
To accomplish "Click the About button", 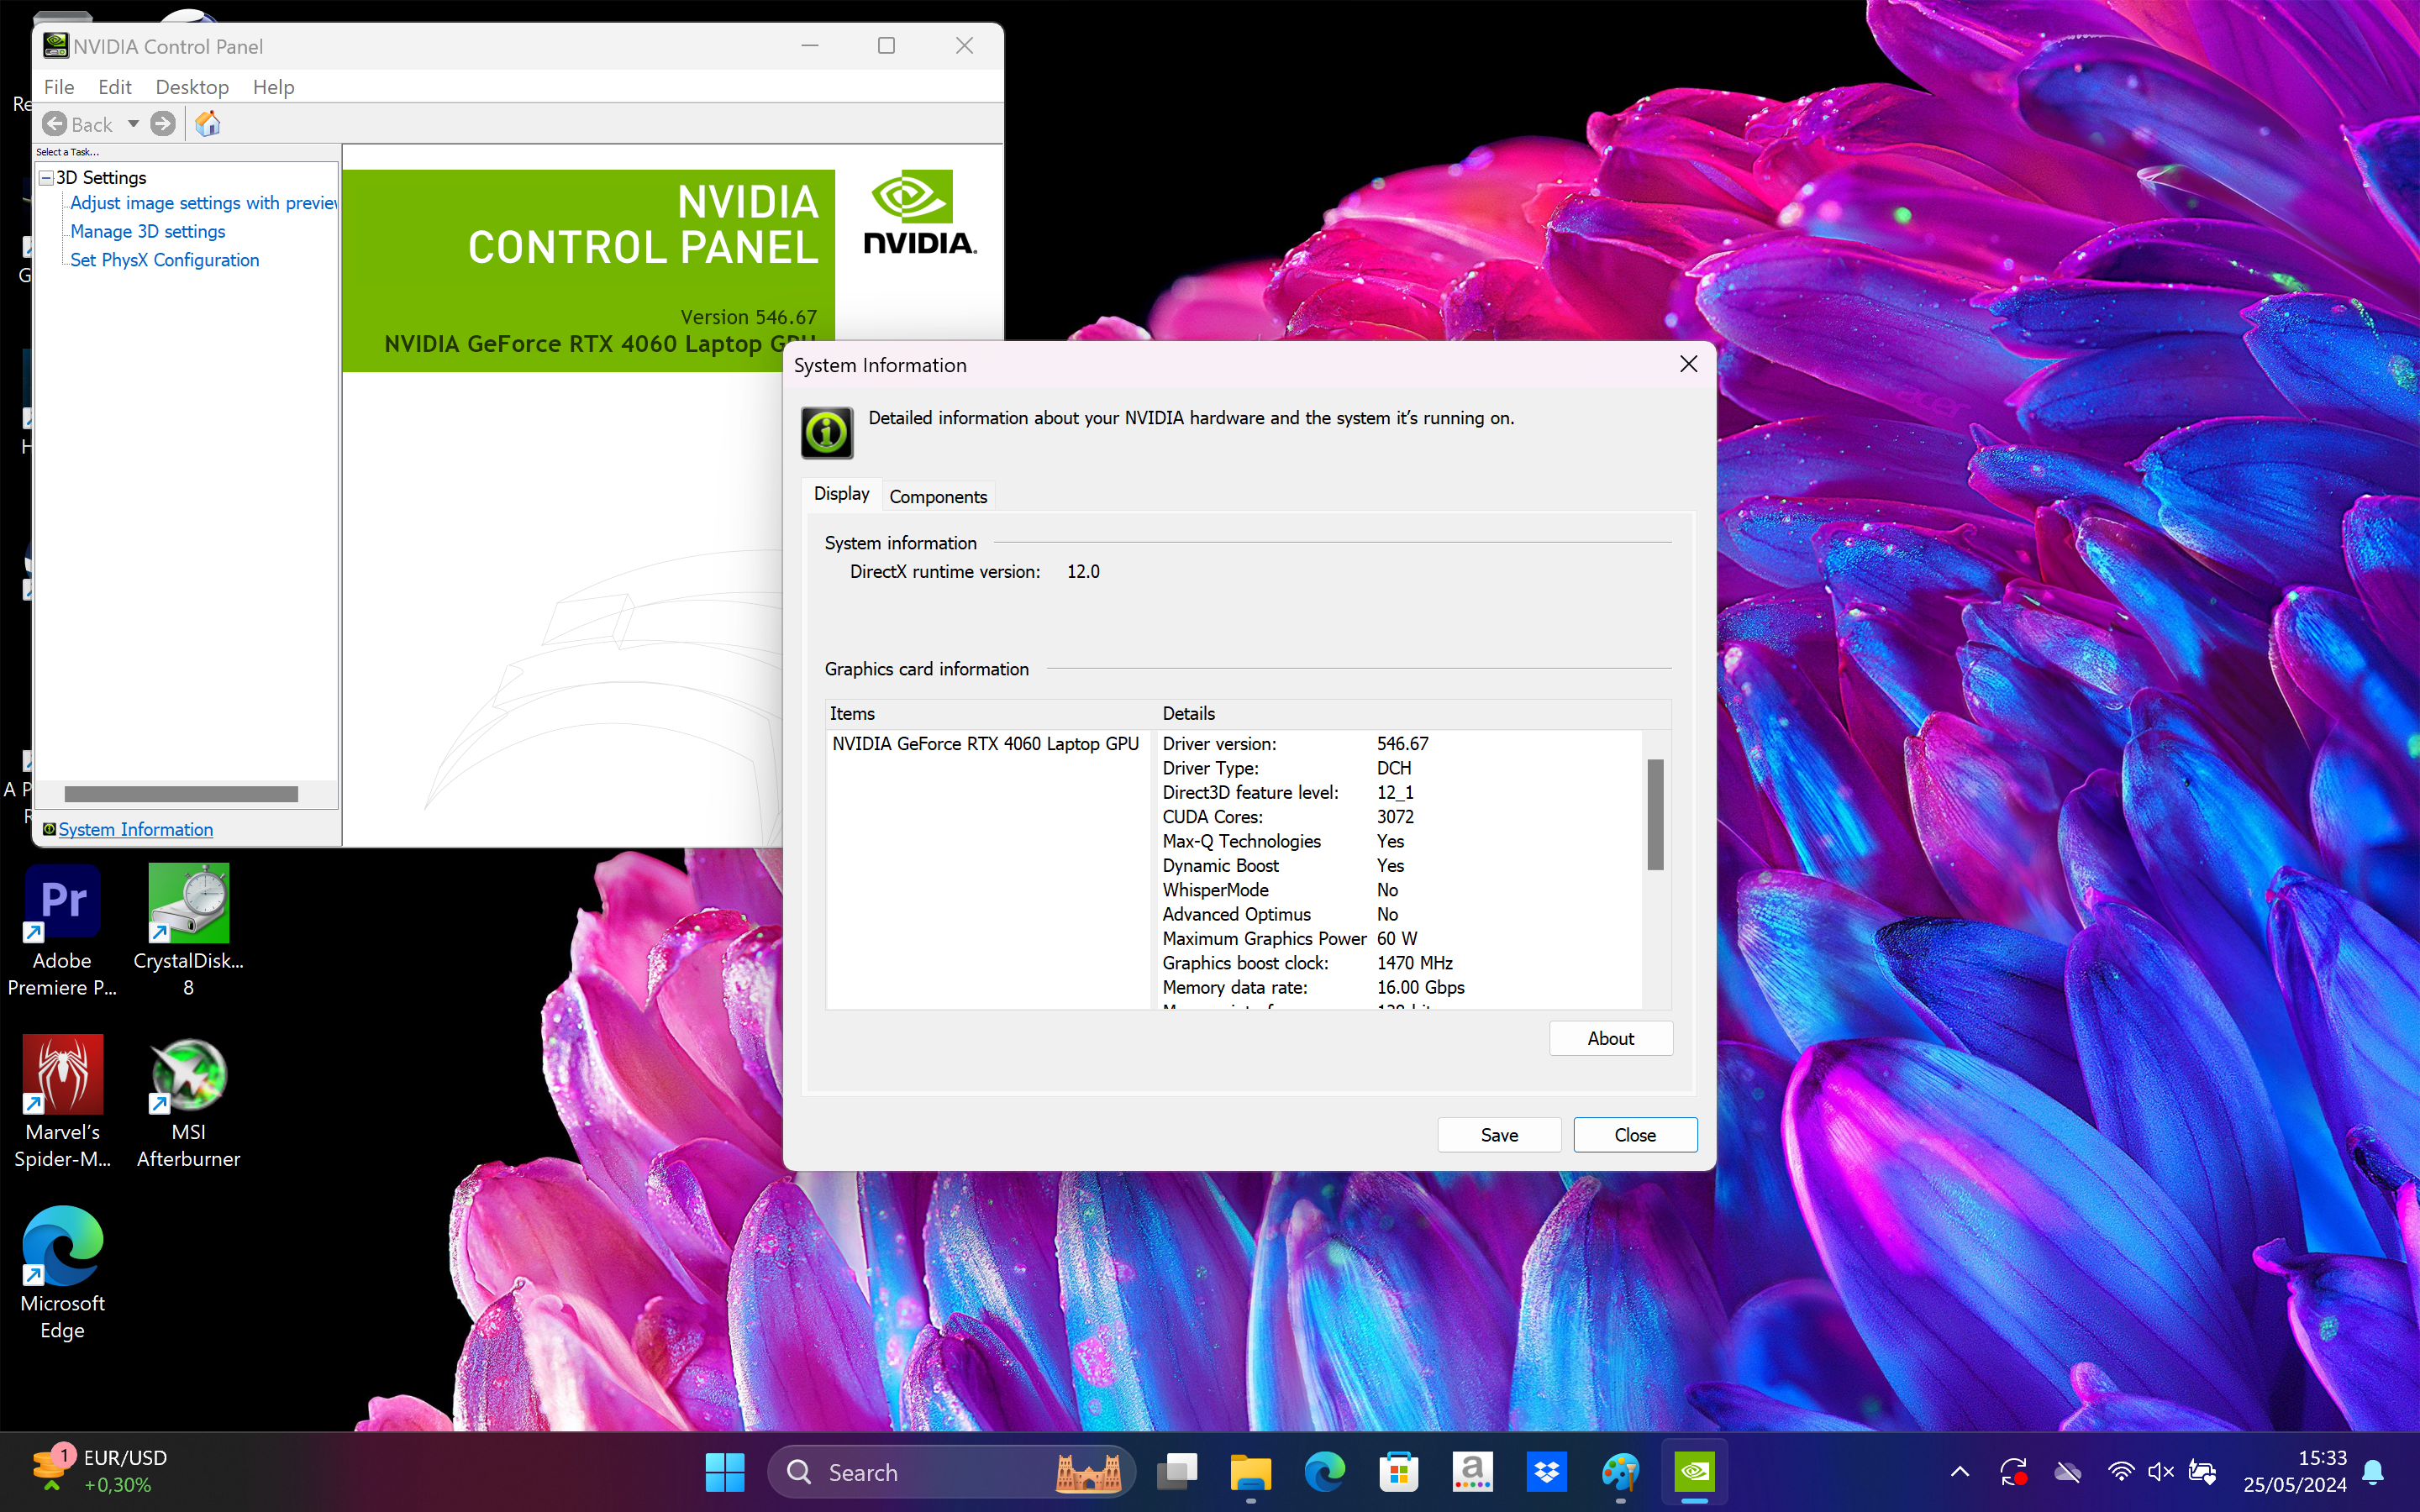I will (x=1610, y=1038).
